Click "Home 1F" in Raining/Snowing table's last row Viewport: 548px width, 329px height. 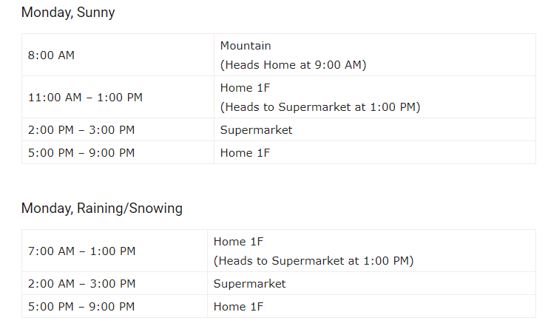[238, 307]
